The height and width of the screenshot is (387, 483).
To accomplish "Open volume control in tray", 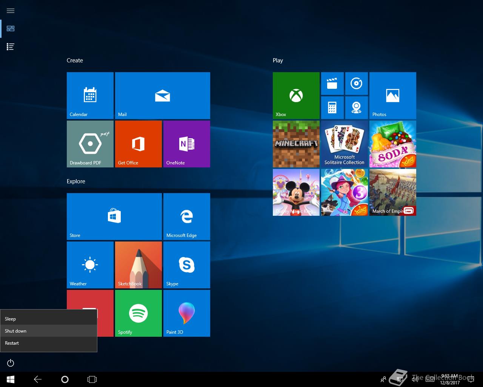I will [415, 379].
